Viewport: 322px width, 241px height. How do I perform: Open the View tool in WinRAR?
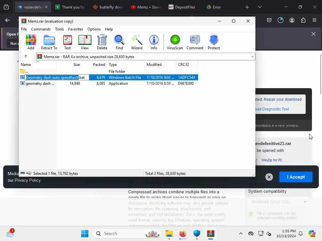click(x=85, y=42)
